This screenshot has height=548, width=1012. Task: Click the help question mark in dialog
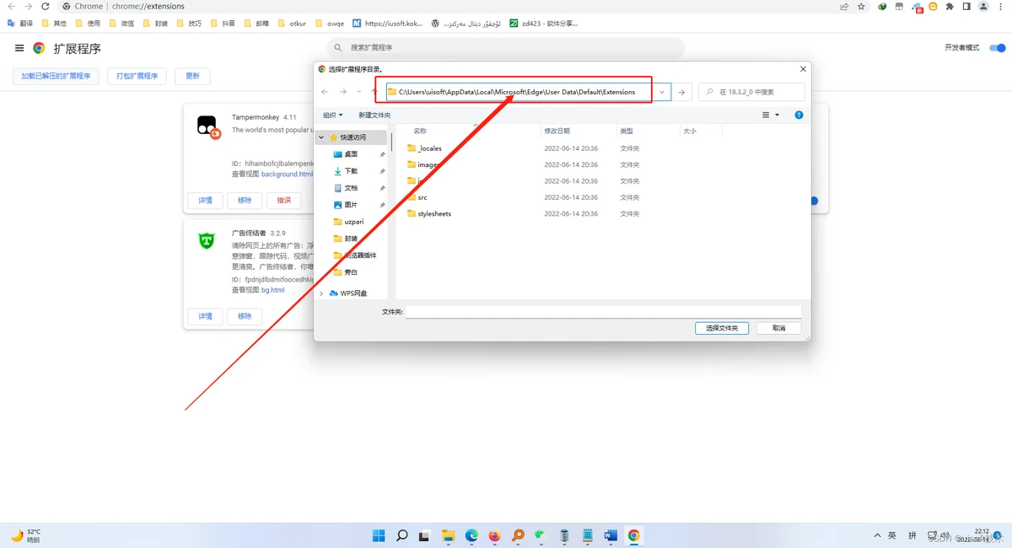coord(799,115)
